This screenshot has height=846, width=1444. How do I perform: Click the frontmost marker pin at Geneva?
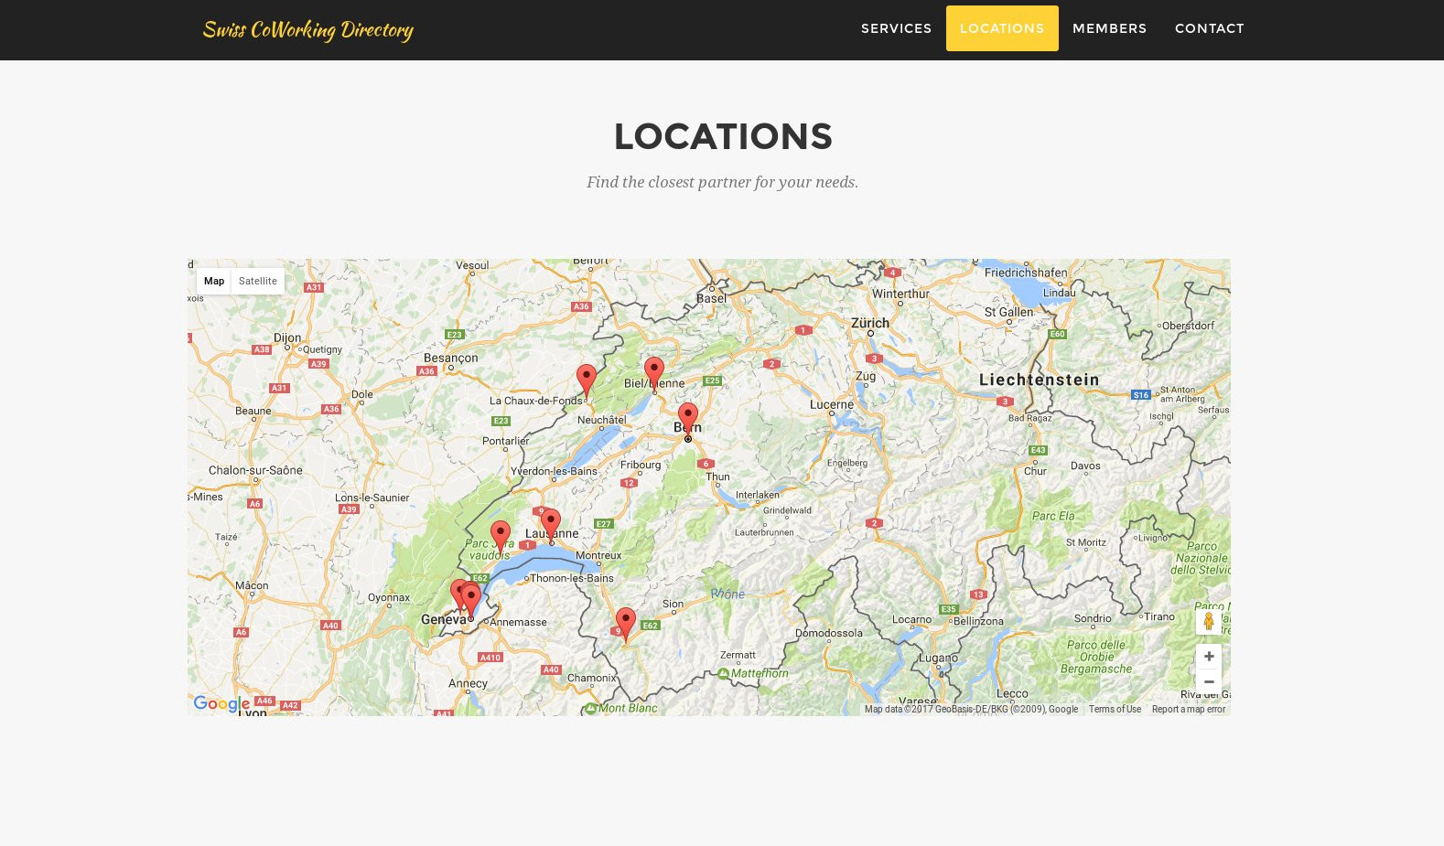[x=471, y=600]
